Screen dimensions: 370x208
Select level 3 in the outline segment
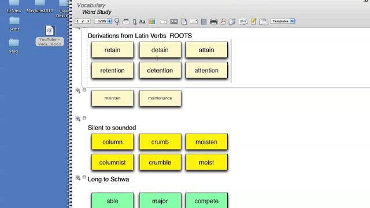(x=88, y=21)
